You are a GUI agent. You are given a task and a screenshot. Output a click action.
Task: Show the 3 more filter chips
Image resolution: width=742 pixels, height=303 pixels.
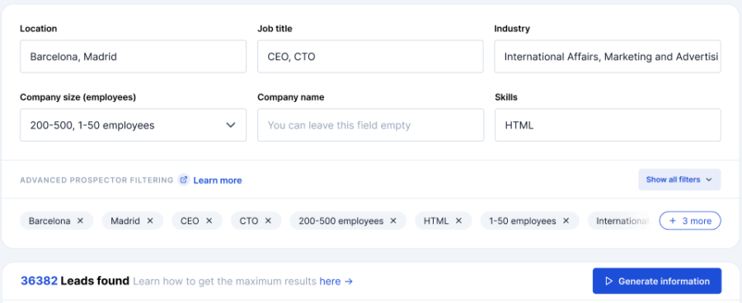point(690,221)
